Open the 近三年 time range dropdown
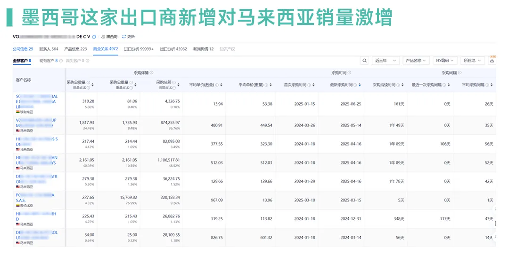 coord(386,61)
